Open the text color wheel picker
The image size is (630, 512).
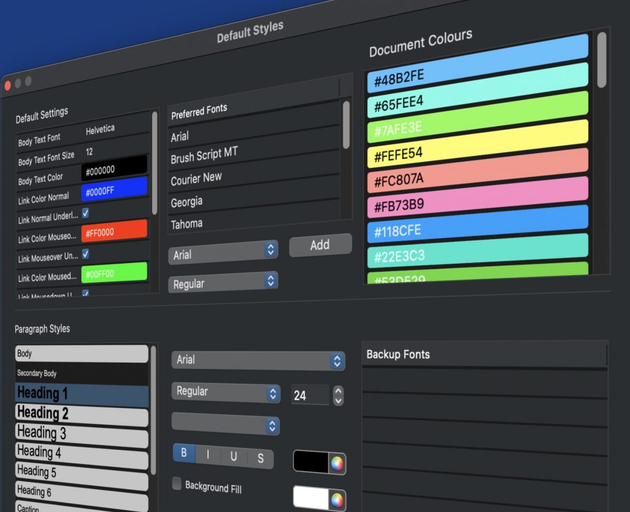(x=338, y=462)
